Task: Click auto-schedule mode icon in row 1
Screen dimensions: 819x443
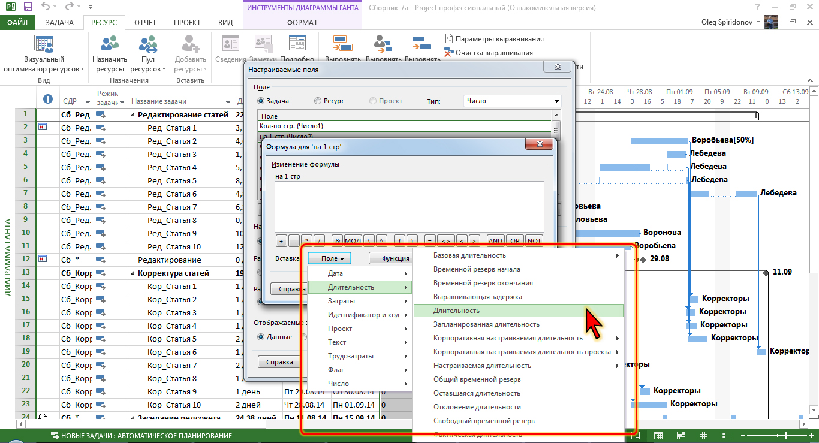Action: tap(100, 114)
